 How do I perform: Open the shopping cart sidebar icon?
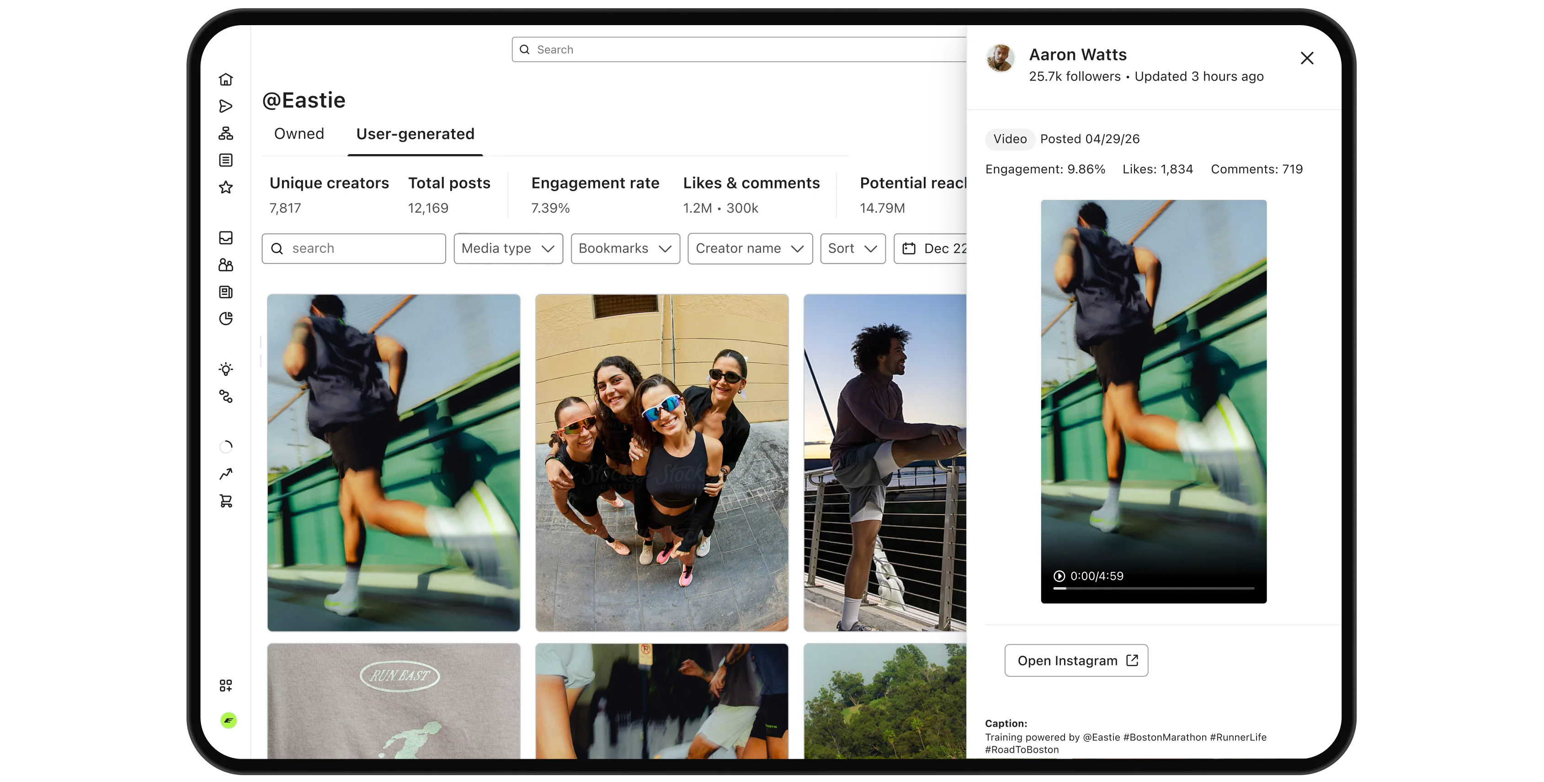click(225, 501)
